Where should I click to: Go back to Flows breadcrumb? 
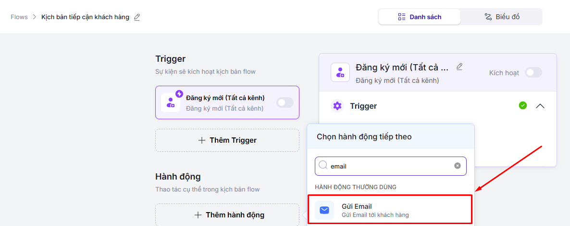[x=19, y=17]
